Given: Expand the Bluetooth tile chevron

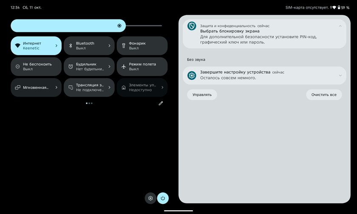Looking at the screenshot, I should coord(109,45).
